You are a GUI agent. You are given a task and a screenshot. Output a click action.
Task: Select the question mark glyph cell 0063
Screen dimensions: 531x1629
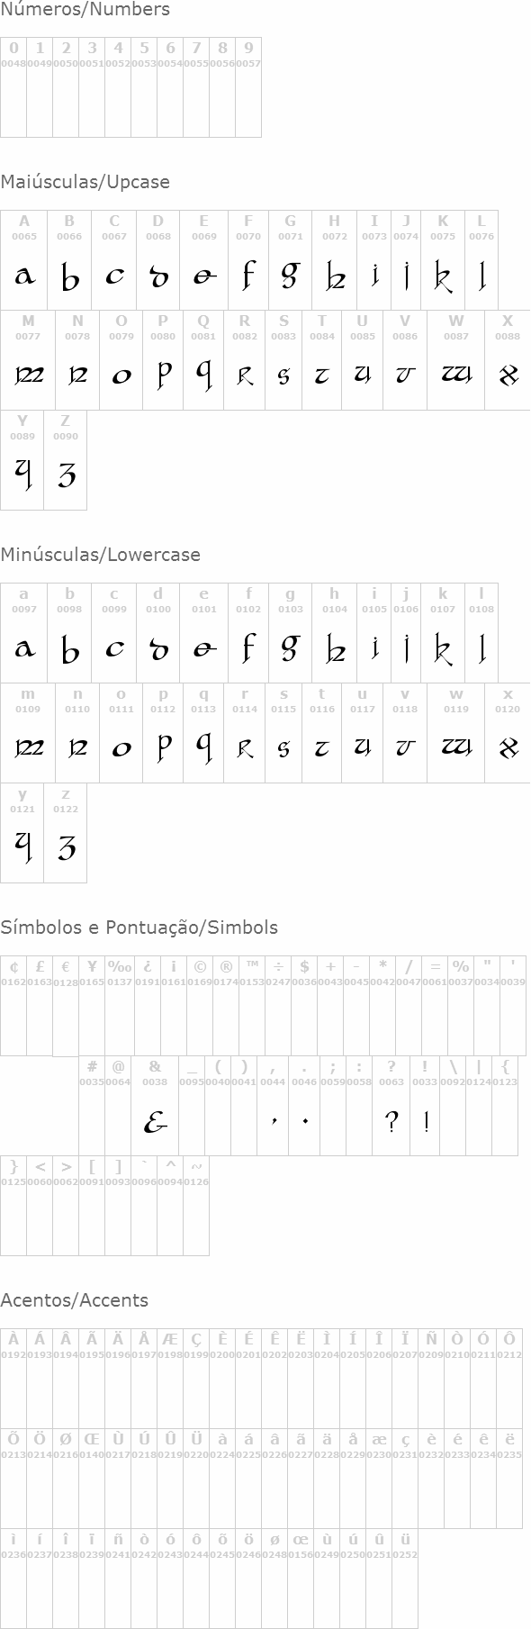[x=391, y=1106]
